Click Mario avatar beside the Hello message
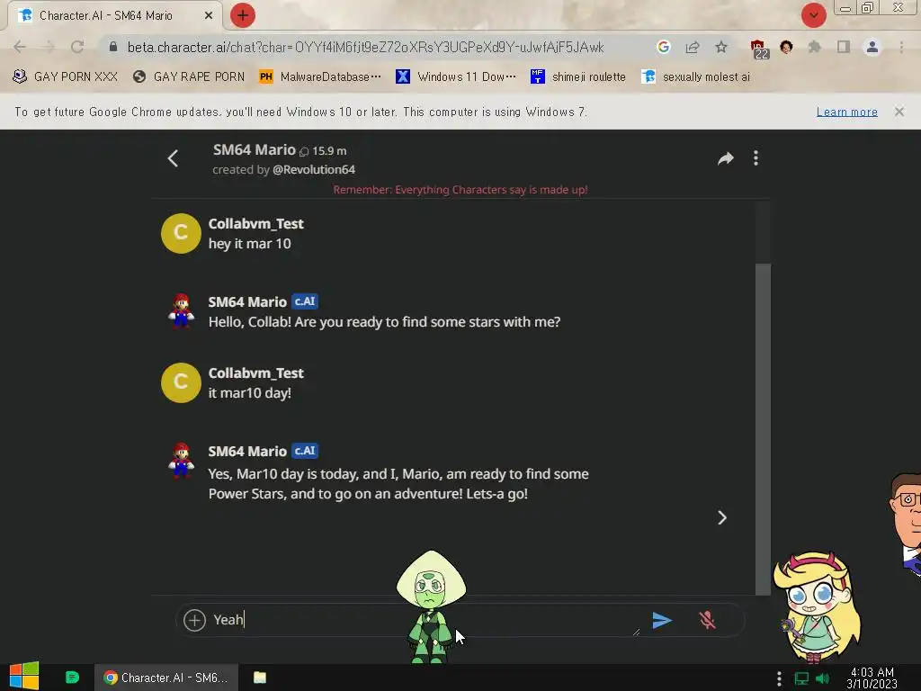This screenshot has height=691, width=921. [x=181, y=310]
